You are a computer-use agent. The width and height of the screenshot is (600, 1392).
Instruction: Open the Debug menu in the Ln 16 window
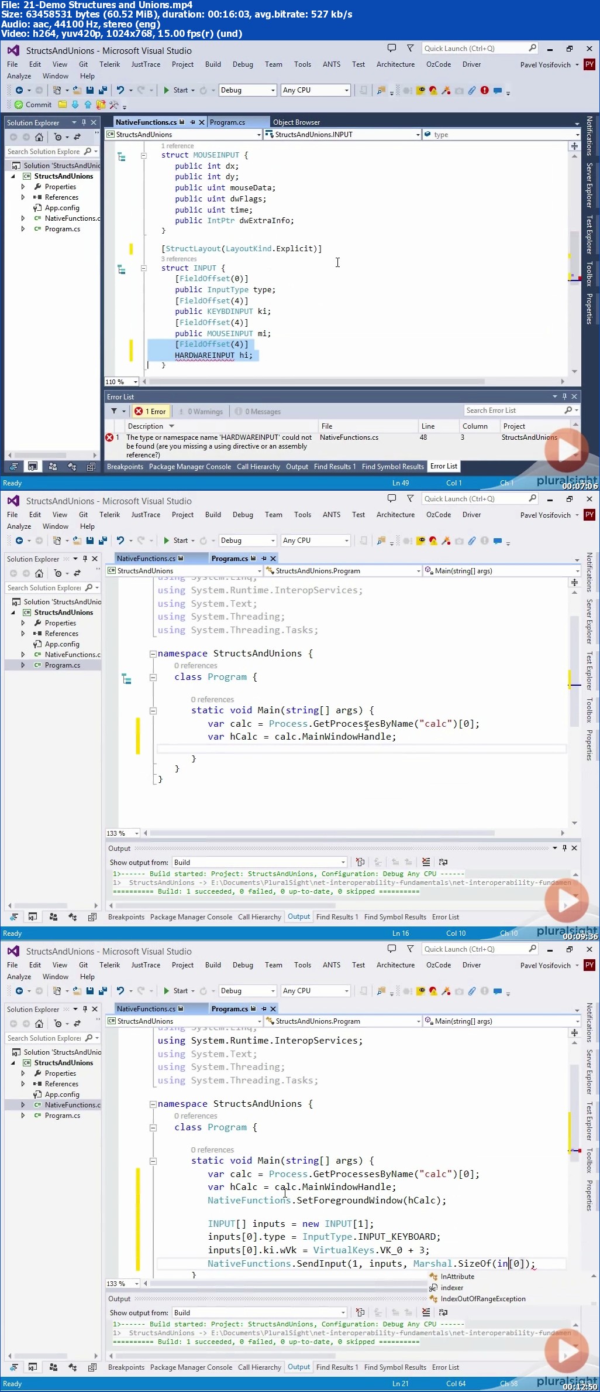243,515
